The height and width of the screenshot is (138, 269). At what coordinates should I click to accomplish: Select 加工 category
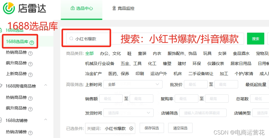click(224, 74)
